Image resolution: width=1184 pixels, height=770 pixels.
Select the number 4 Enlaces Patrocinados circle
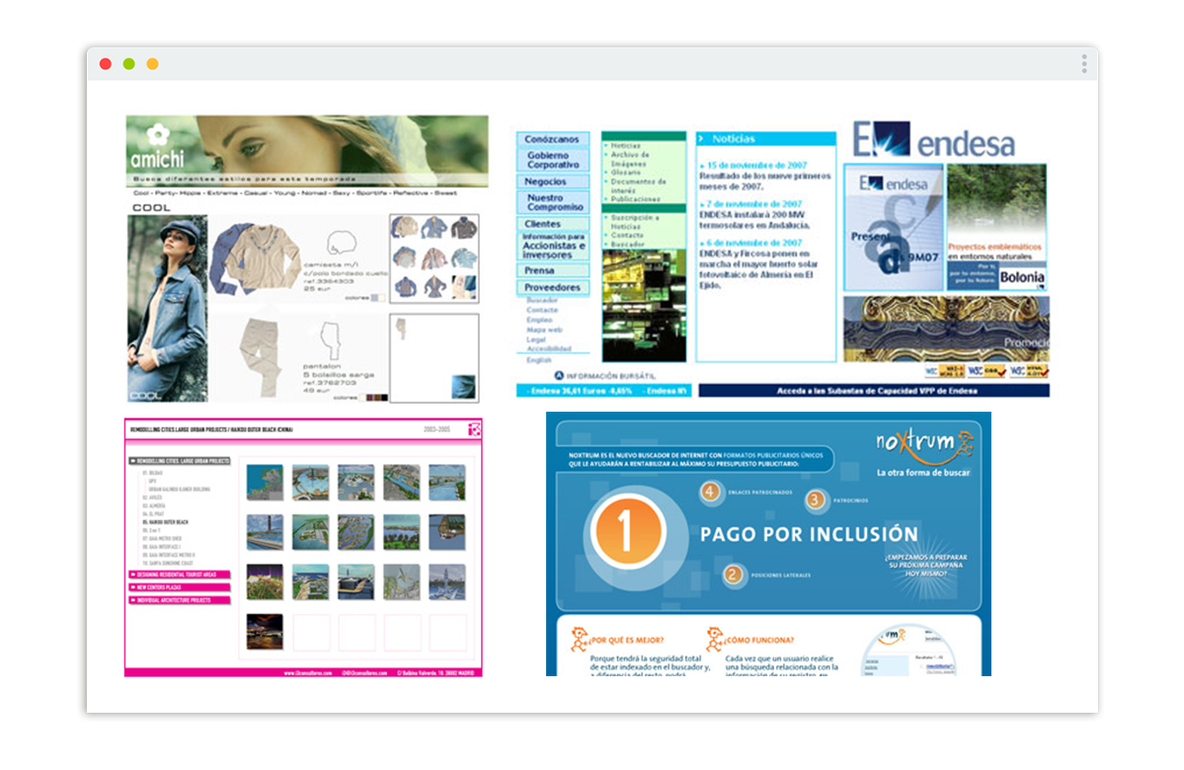708,491
